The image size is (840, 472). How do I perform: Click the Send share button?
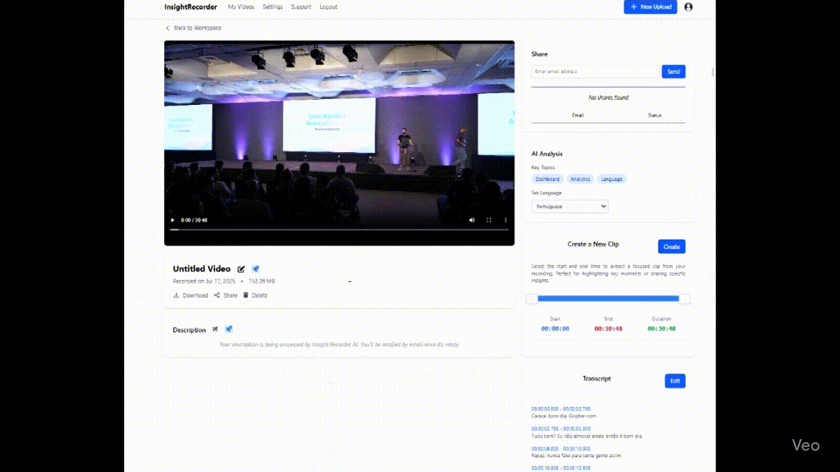673,71
